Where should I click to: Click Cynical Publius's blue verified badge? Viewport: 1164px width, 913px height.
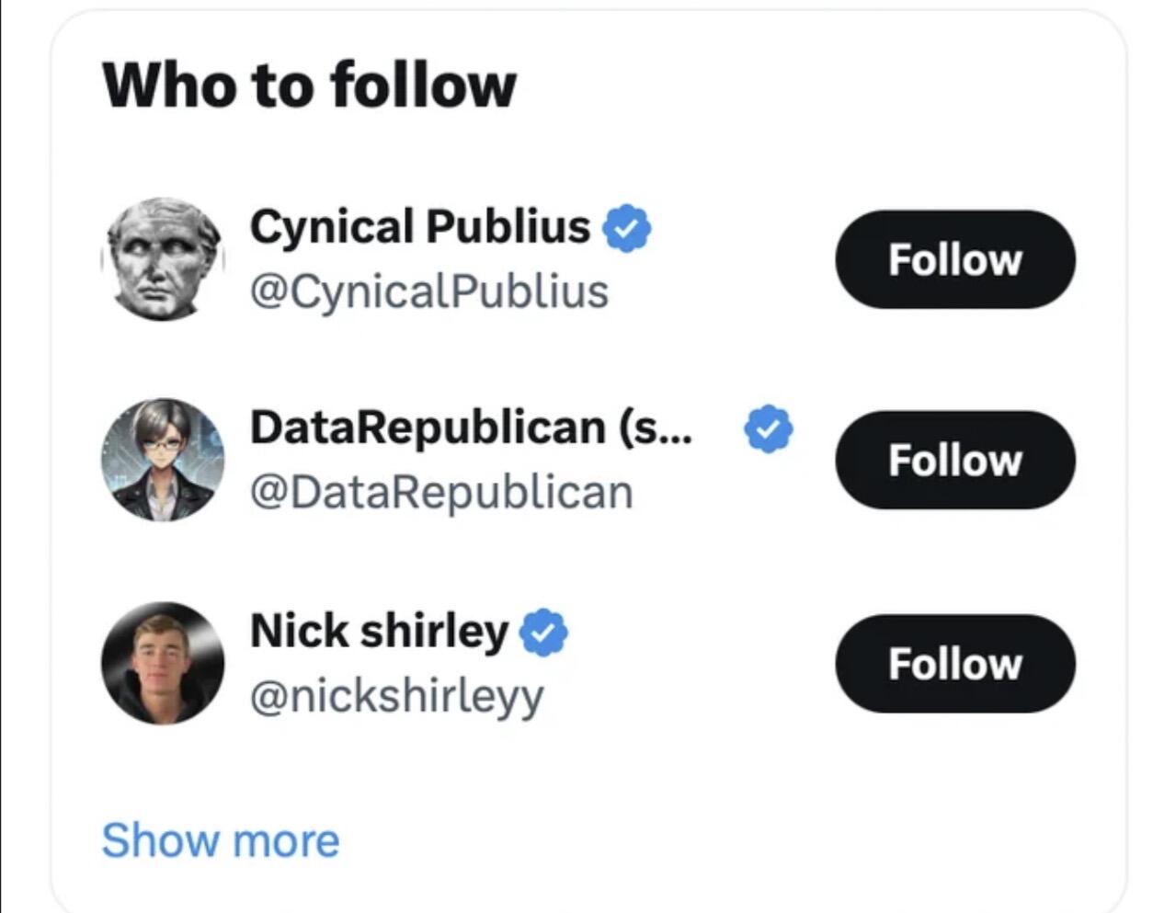pos(626,227)
